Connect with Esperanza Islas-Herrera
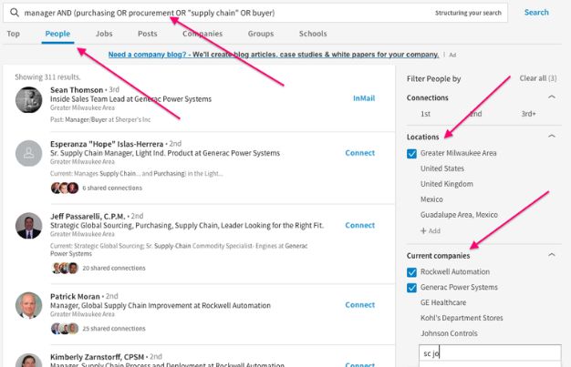The height and width of the screenshot is (367, 571). pos(359,153)
